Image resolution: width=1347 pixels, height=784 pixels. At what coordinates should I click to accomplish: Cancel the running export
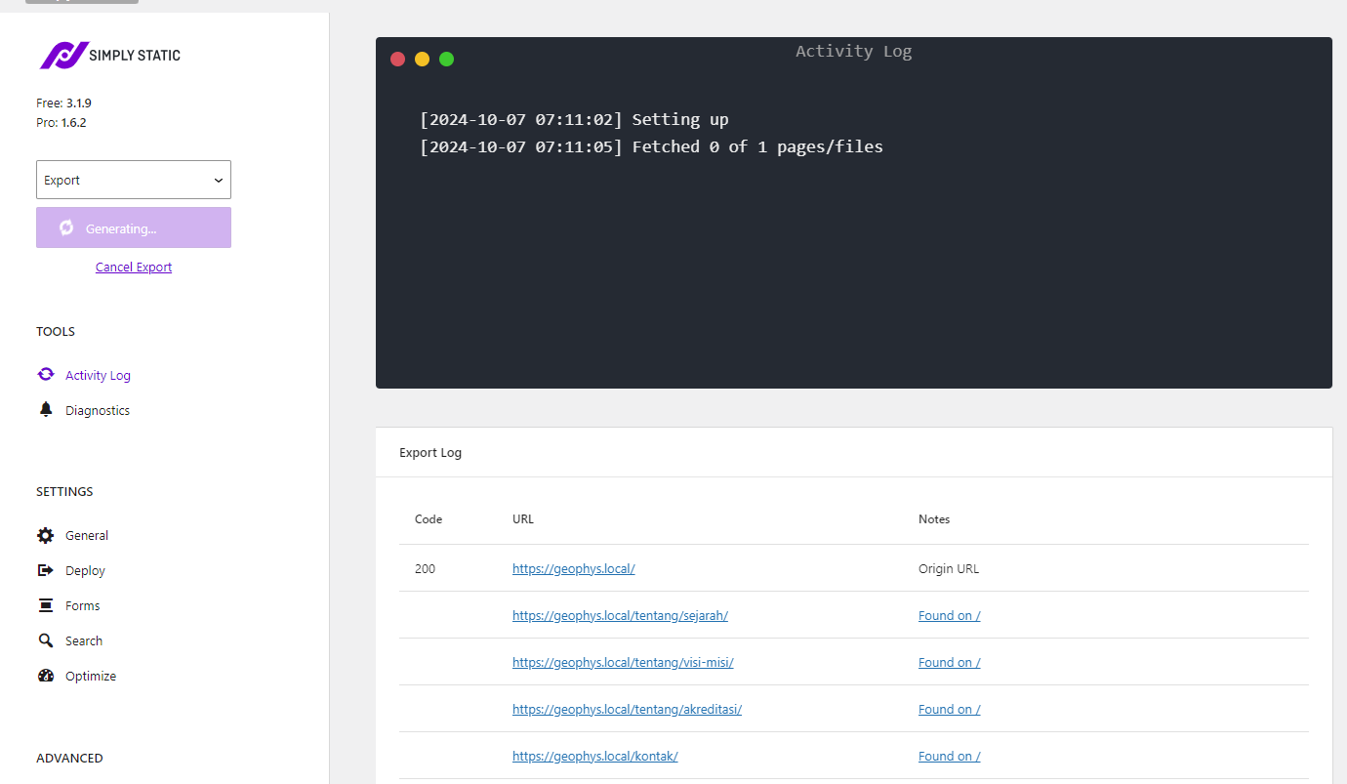click(134, 267)
